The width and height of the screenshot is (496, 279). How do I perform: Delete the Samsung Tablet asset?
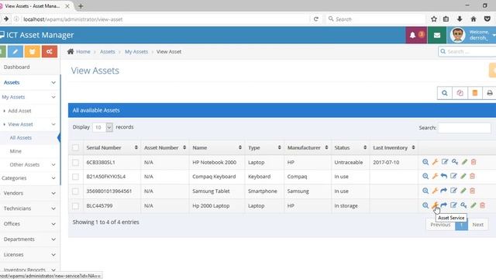click(x=472, y=191)
